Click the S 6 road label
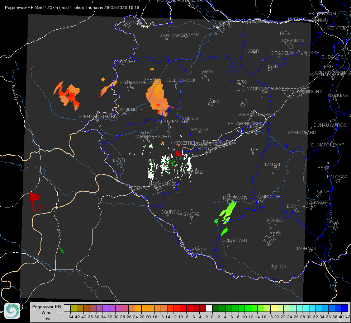 pos(66,27)
